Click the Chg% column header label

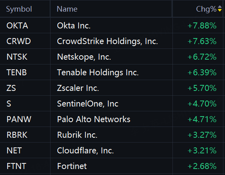pyautogui.click(x=206, y=9)
